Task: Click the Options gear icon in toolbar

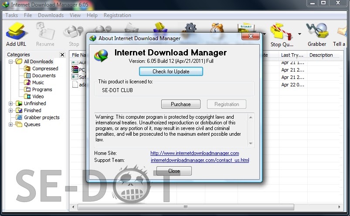Action: coord(190,27)
